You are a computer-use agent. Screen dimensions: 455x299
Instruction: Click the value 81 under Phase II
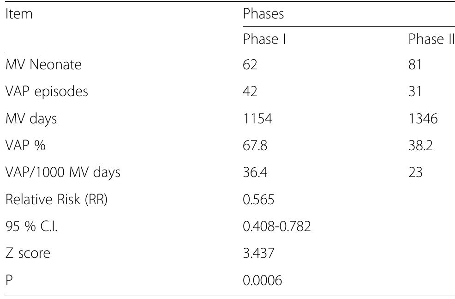(415, 64)
